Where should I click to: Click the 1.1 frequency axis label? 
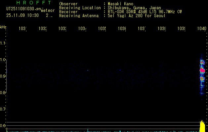tap(3, 43)
